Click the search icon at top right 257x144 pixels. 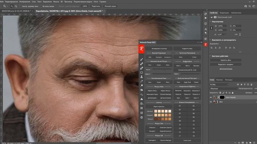point(249,6)
